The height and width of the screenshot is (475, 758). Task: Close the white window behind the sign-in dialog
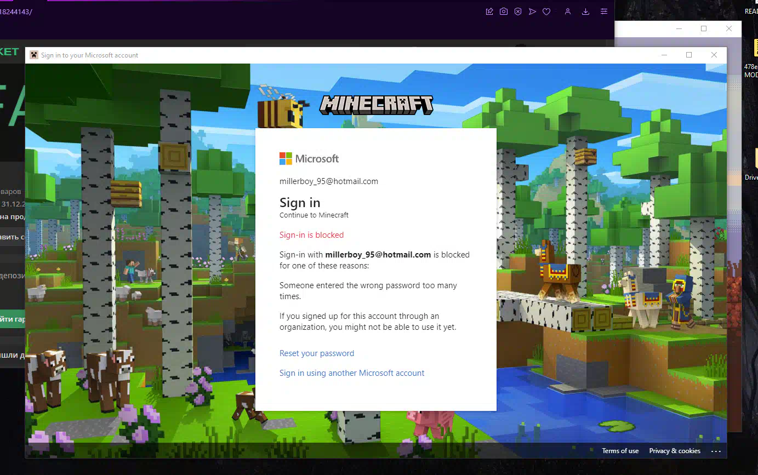click(x=728, y=29)
